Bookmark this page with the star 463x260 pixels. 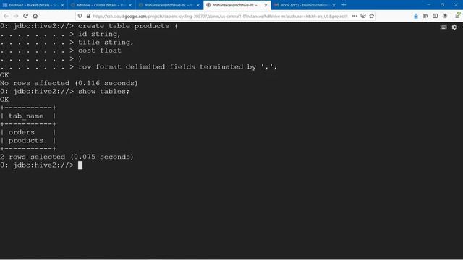(371, 16)
